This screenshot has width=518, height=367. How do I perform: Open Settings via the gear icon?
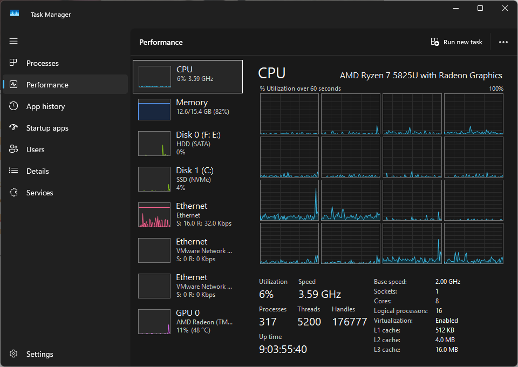(x=13, y=354)
